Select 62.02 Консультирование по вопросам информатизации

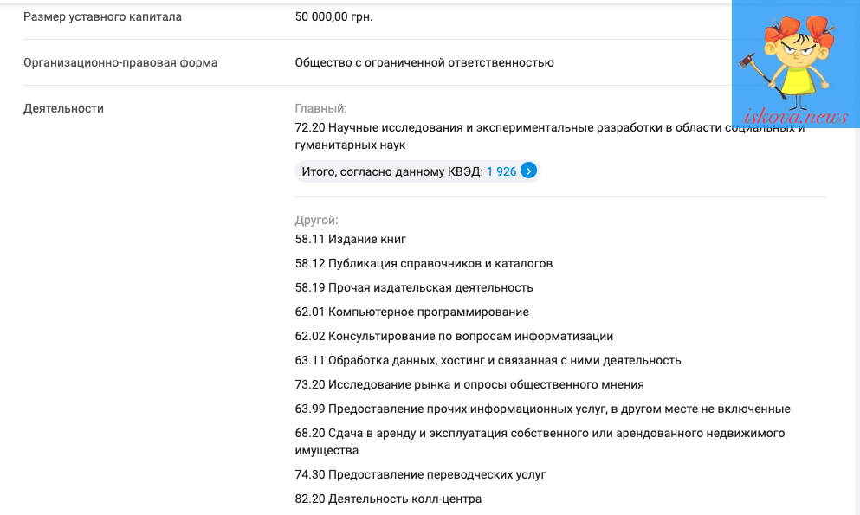(454, 336)
